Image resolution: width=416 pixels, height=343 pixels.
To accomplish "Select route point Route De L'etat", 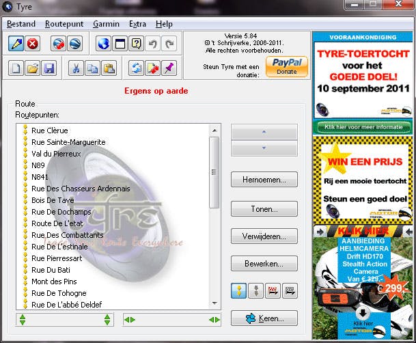I will 57,223.
